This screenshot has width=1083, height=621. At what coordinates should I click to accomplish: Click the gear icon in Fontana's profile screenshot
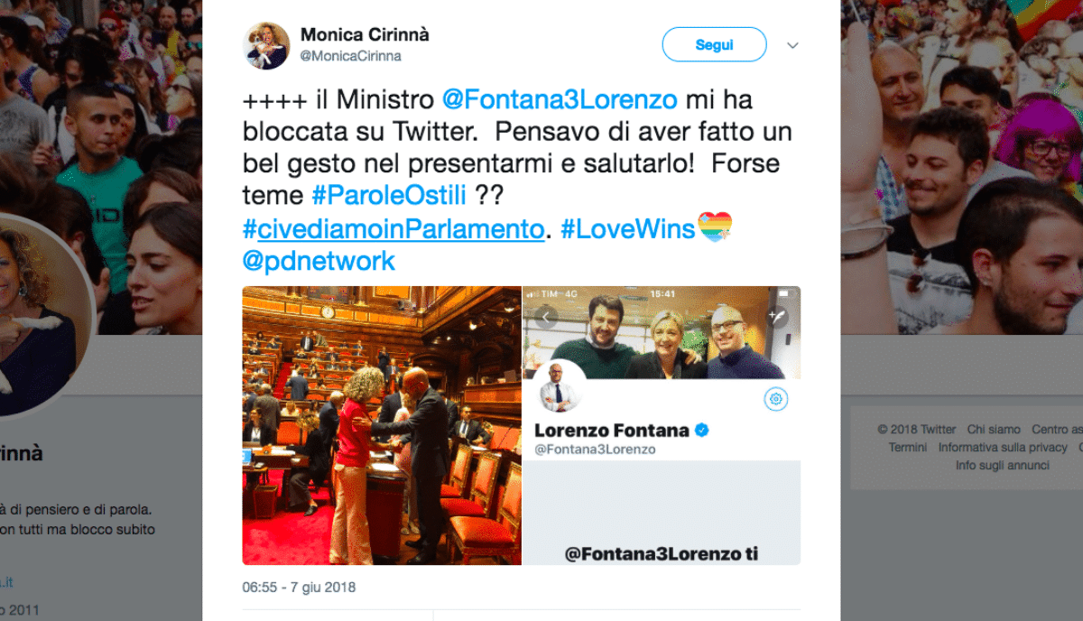(x=776, y=399)
